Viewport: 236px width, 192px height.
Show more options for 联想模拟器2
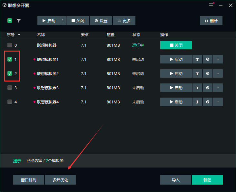pos(218,73)
